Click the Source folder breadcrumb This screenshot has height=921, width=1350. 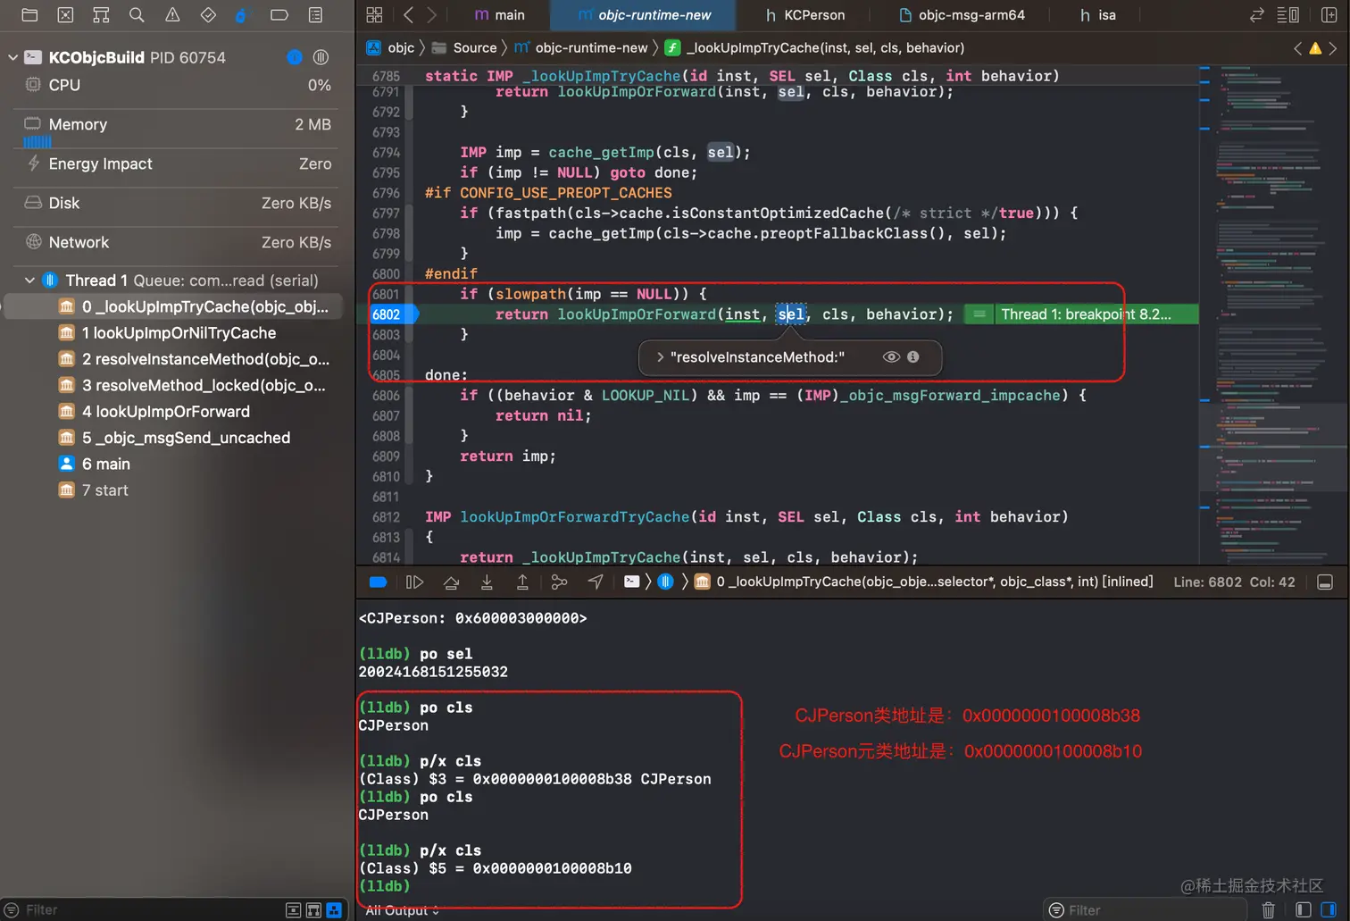point(464,47)
